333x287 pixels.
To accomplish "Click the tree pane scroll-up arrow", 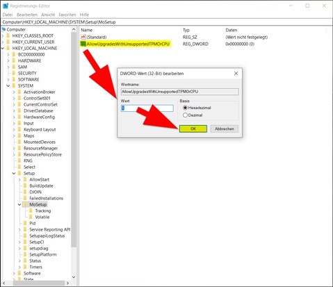I will [x=74, y=29].
